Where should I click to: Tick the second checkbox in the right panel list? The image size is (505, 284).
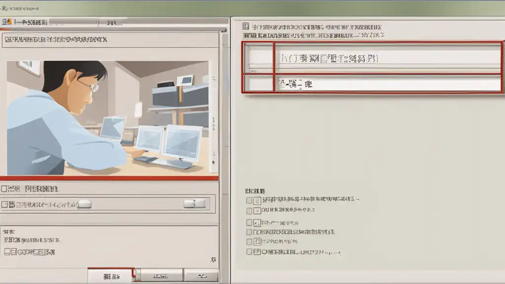pyautogui.click(x=249, y=211)
